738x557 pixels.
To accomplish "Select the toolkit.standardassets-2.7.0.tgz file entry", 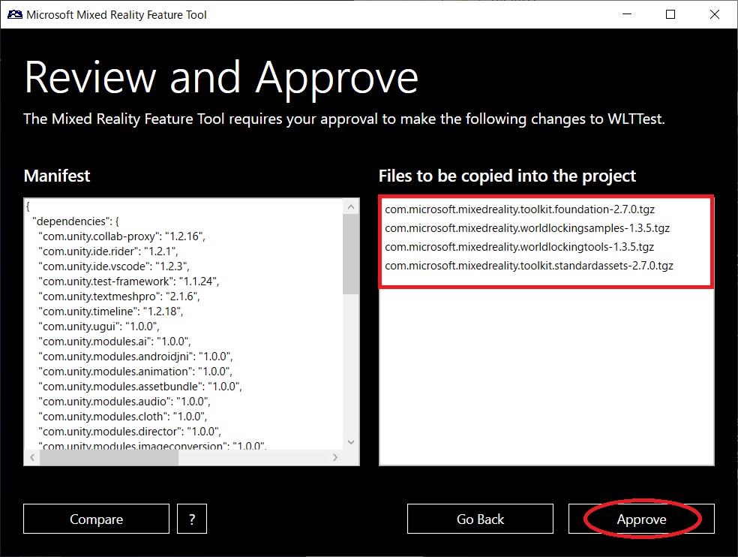I will tap(528, 265).
